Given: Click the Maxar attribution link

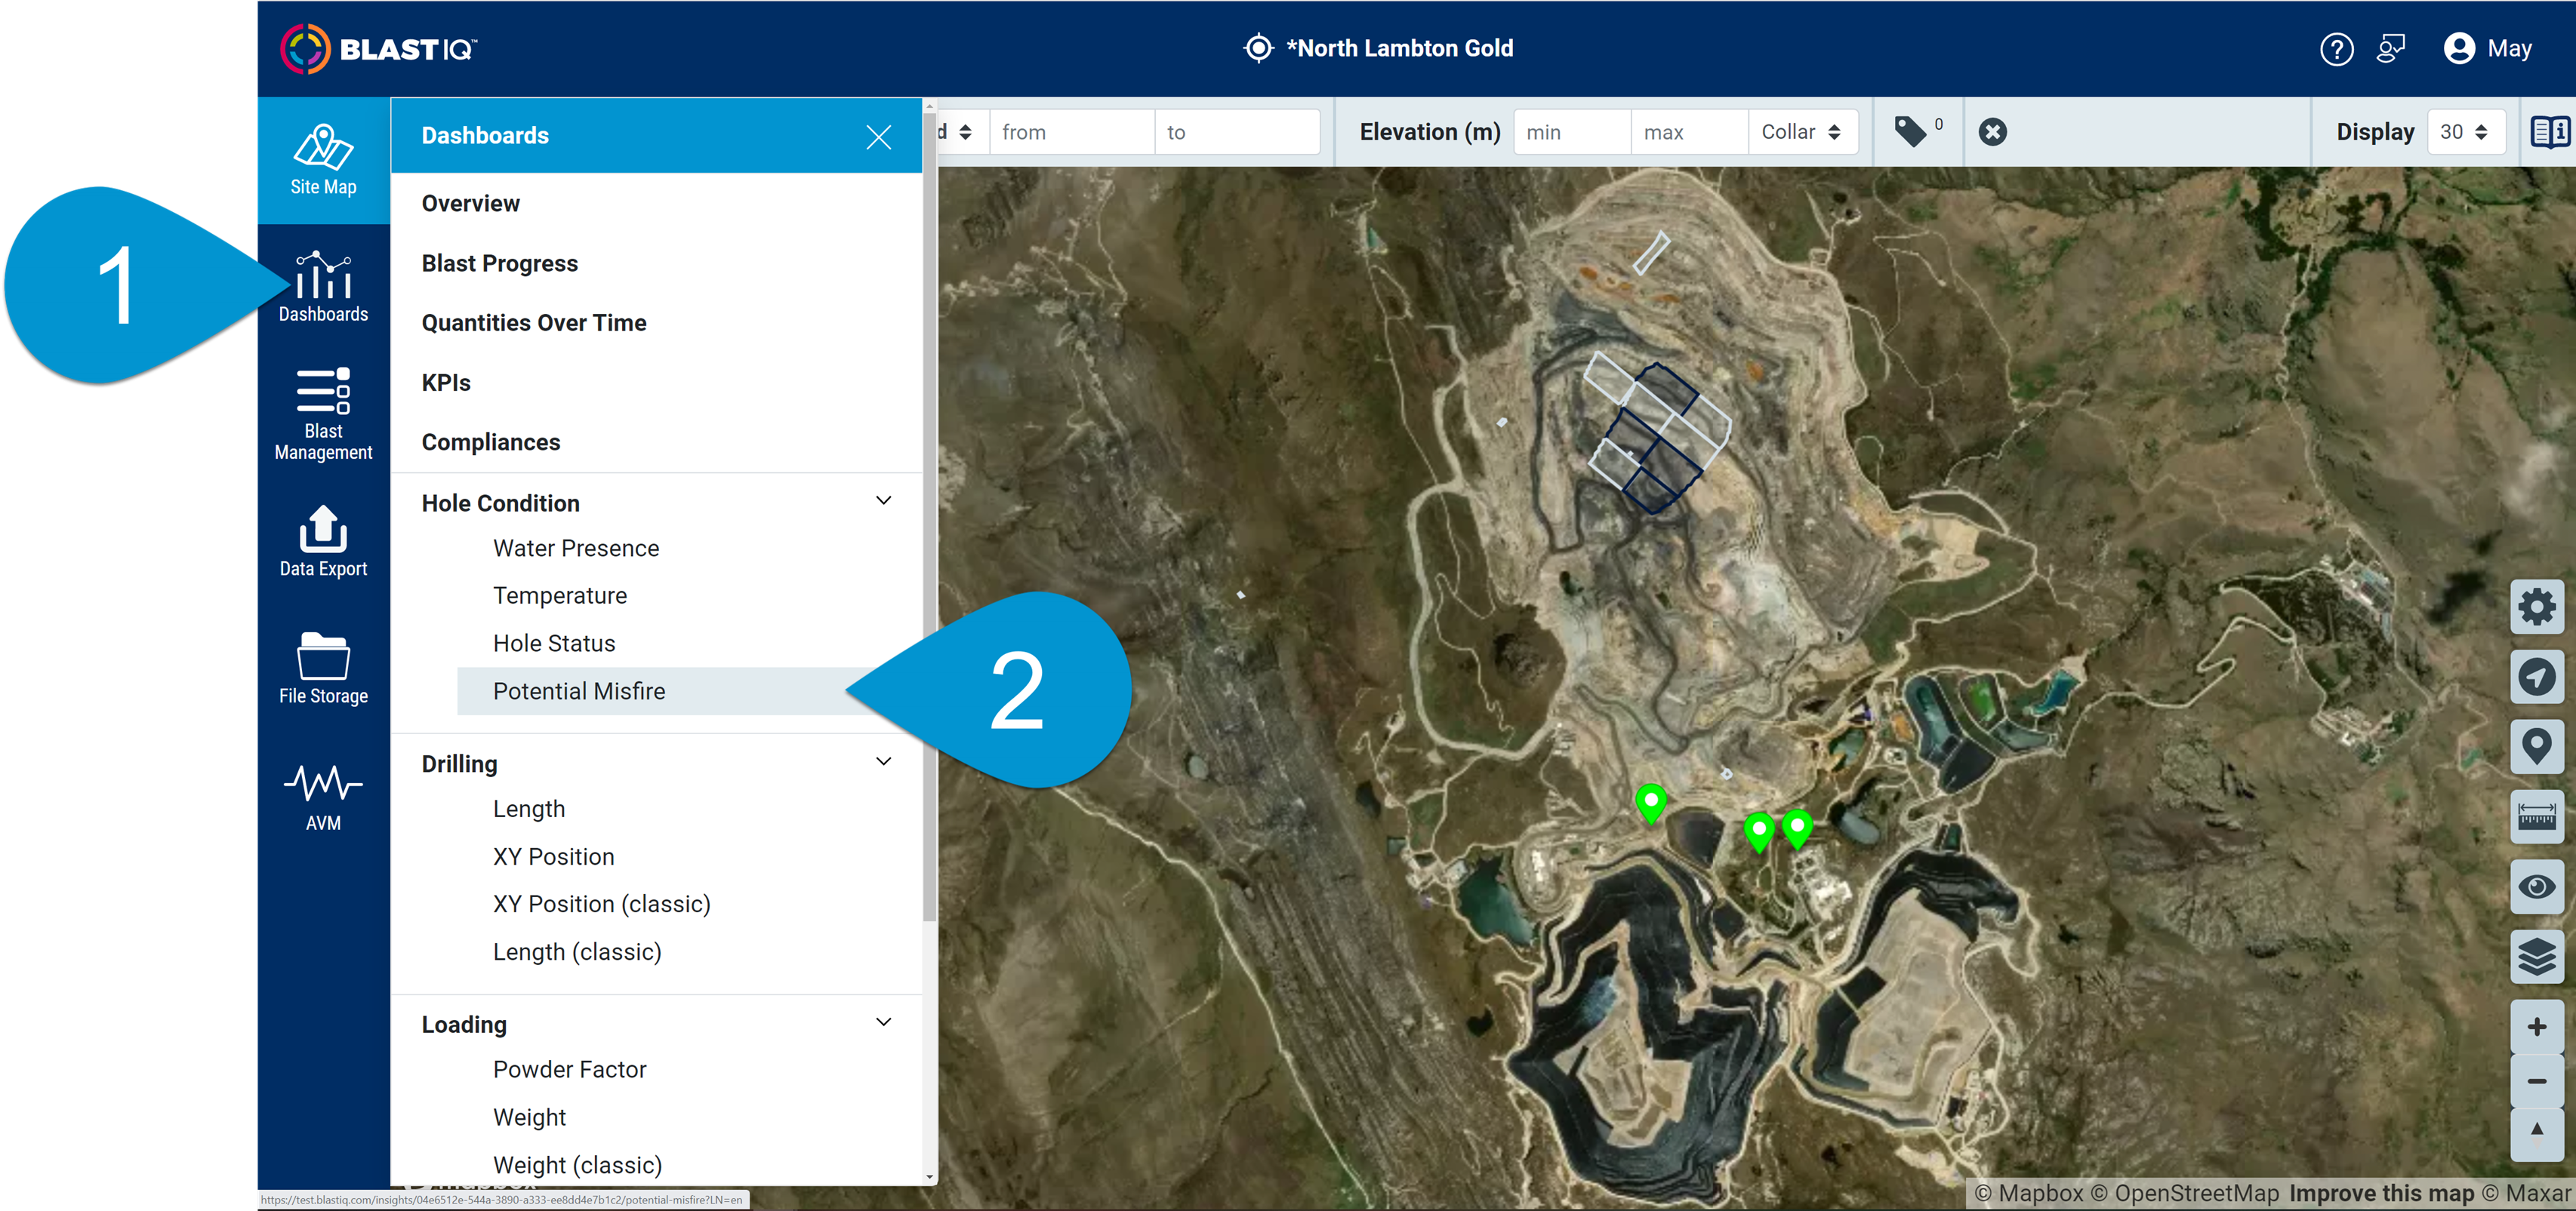Looking at the screenshot, I should tap(2525, 1193).
